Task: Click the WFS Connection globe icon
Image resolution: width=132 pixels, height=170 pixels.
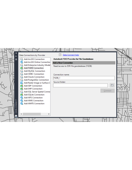Action: (x=22, y=98)
